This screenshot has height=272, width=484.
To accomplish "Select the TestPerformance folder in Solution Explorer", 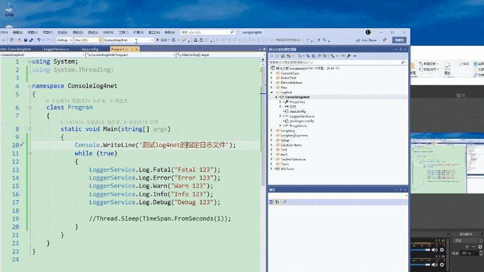I will pyautogui.click(x=293, y=159).
